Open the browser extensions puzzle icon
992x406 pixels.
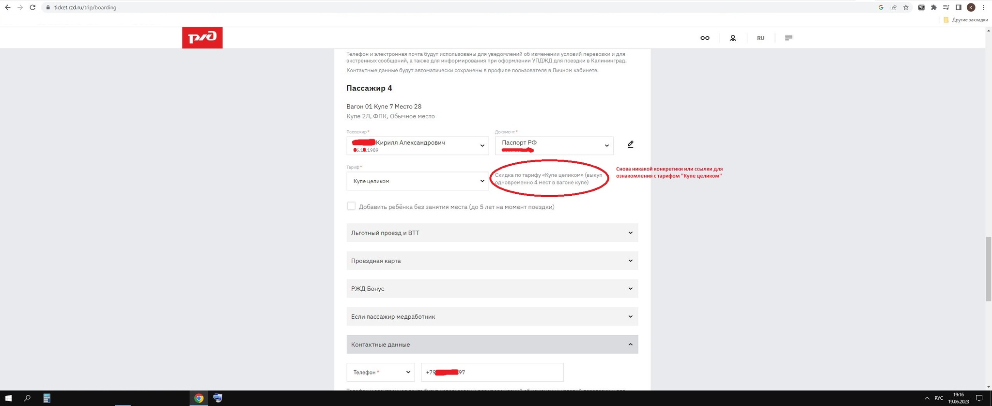click(934, 7)
